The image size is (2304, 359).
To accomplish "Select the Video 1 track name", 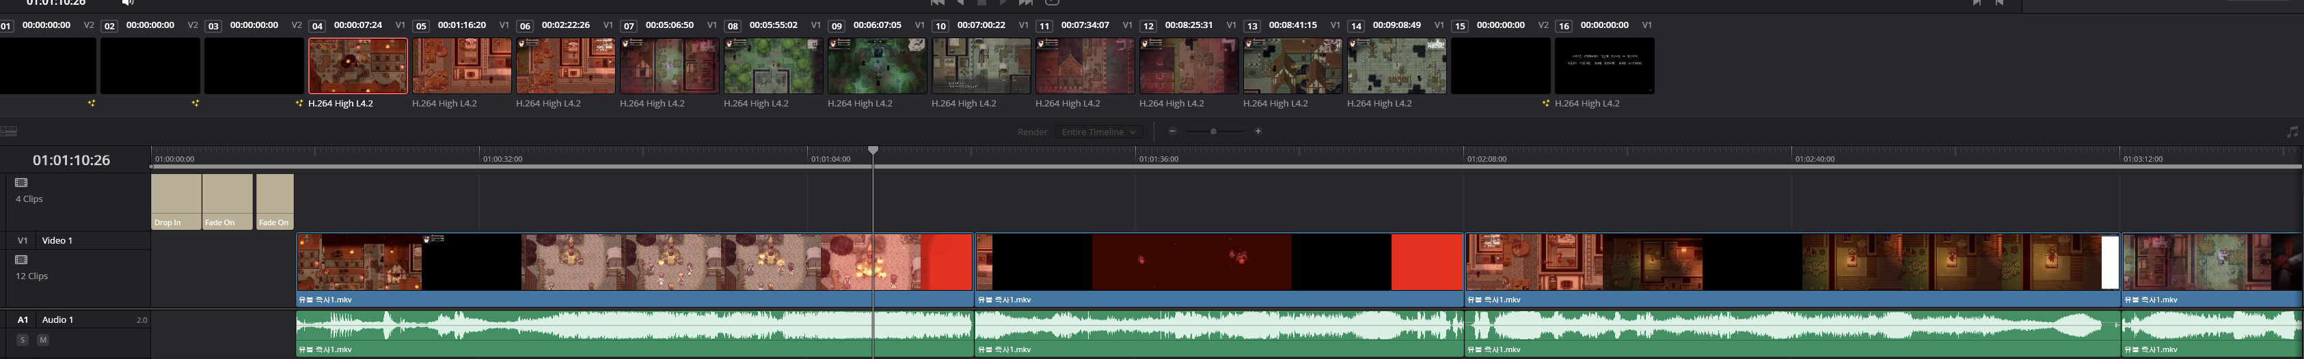I will pos(57,241).
